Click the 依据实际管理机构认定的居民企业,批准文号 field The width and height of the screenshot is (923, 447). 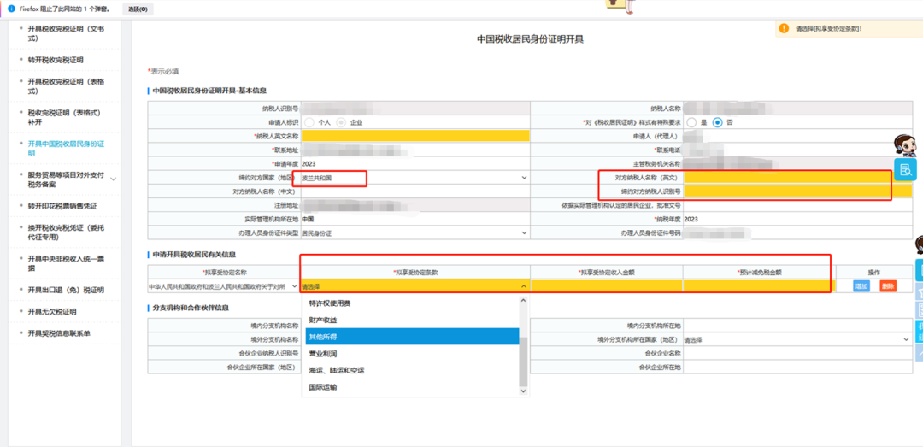pos(797,205)
